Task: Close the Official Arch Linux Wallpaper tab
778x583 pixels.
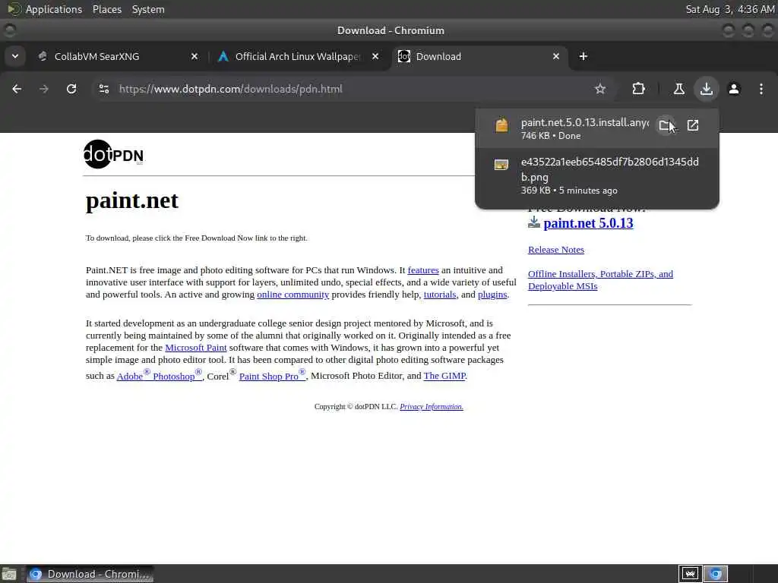Action: (375, 56)
